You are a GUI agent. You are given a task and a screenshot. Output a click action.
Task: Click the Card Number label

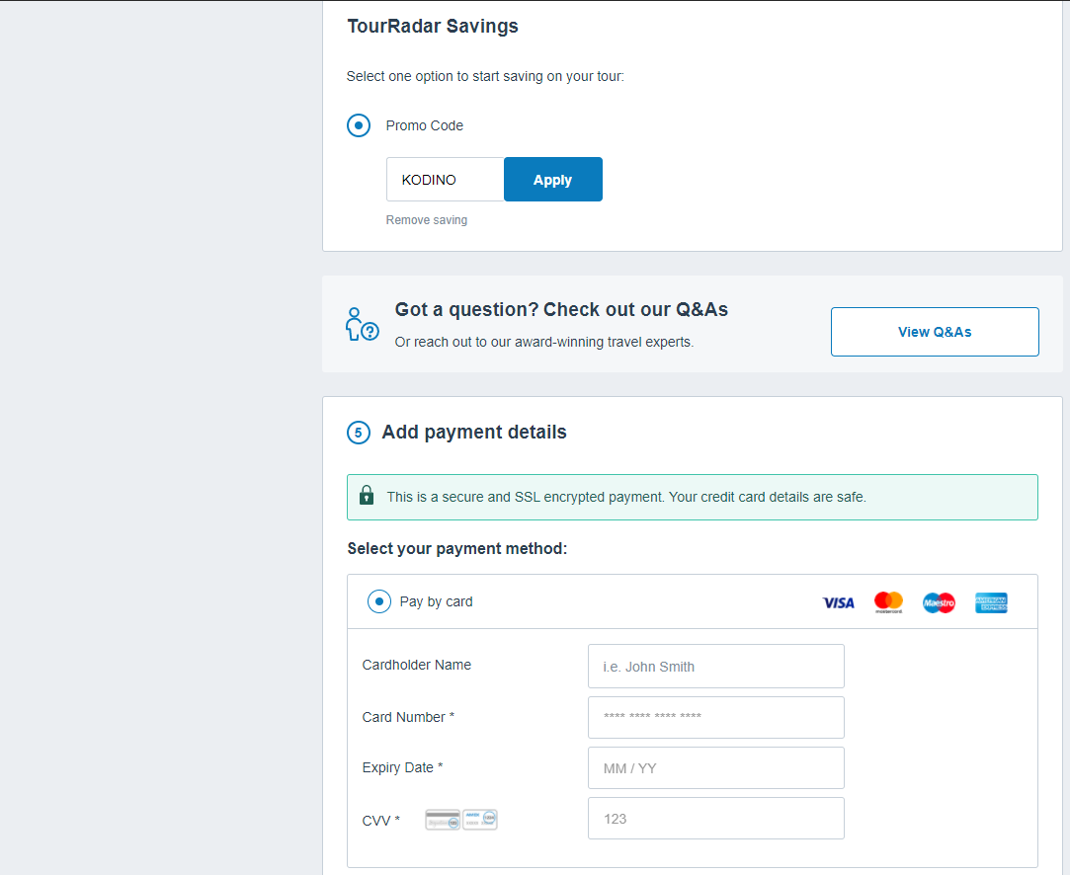coord(408,717)
